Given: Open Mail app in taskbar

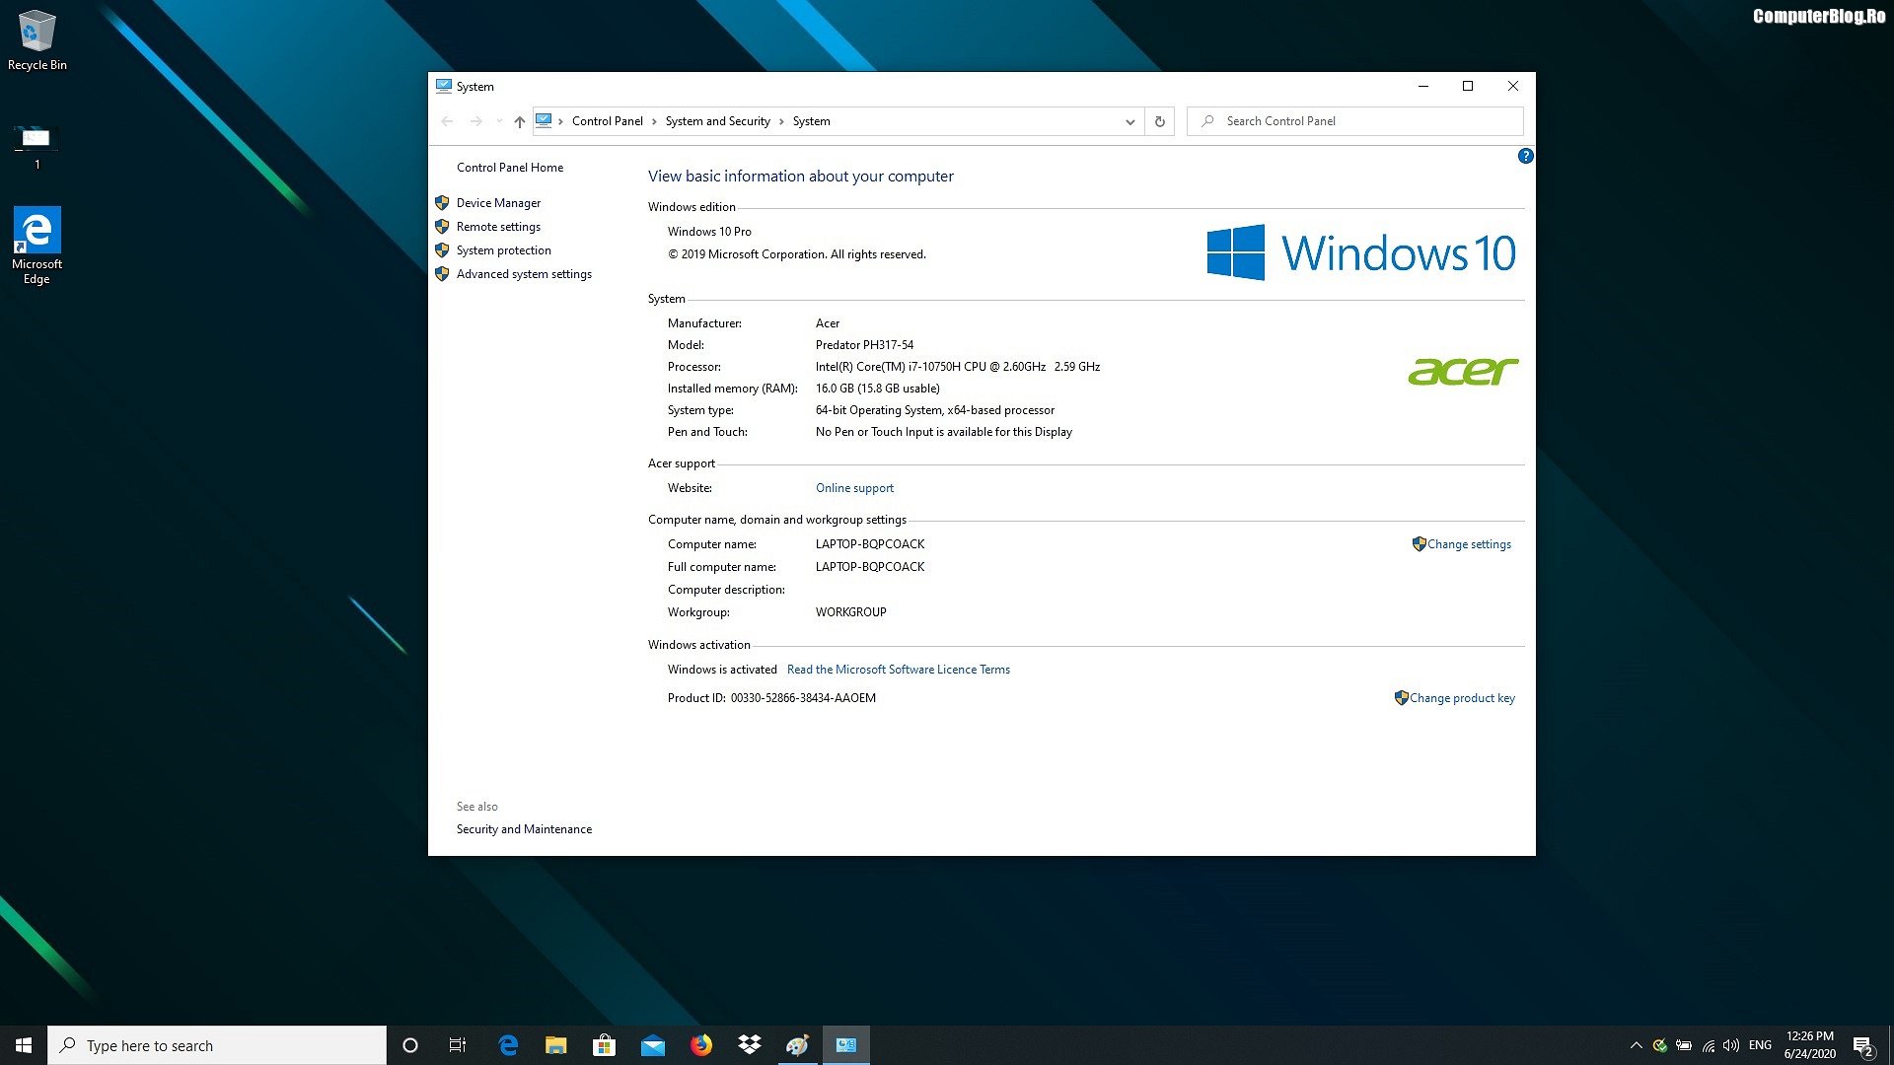Looking at the screenshot, I should [653, 1045].
